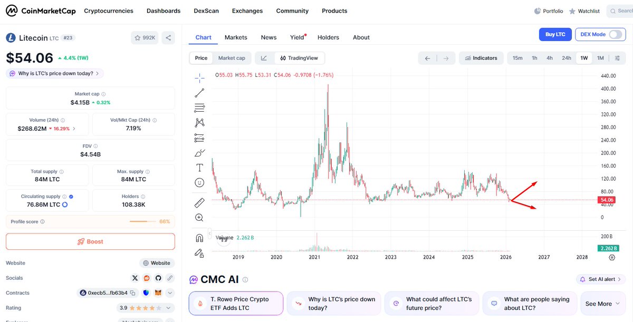633x322 pixels.
Task: Click the Search field
Action: click(x=619, y=11)
